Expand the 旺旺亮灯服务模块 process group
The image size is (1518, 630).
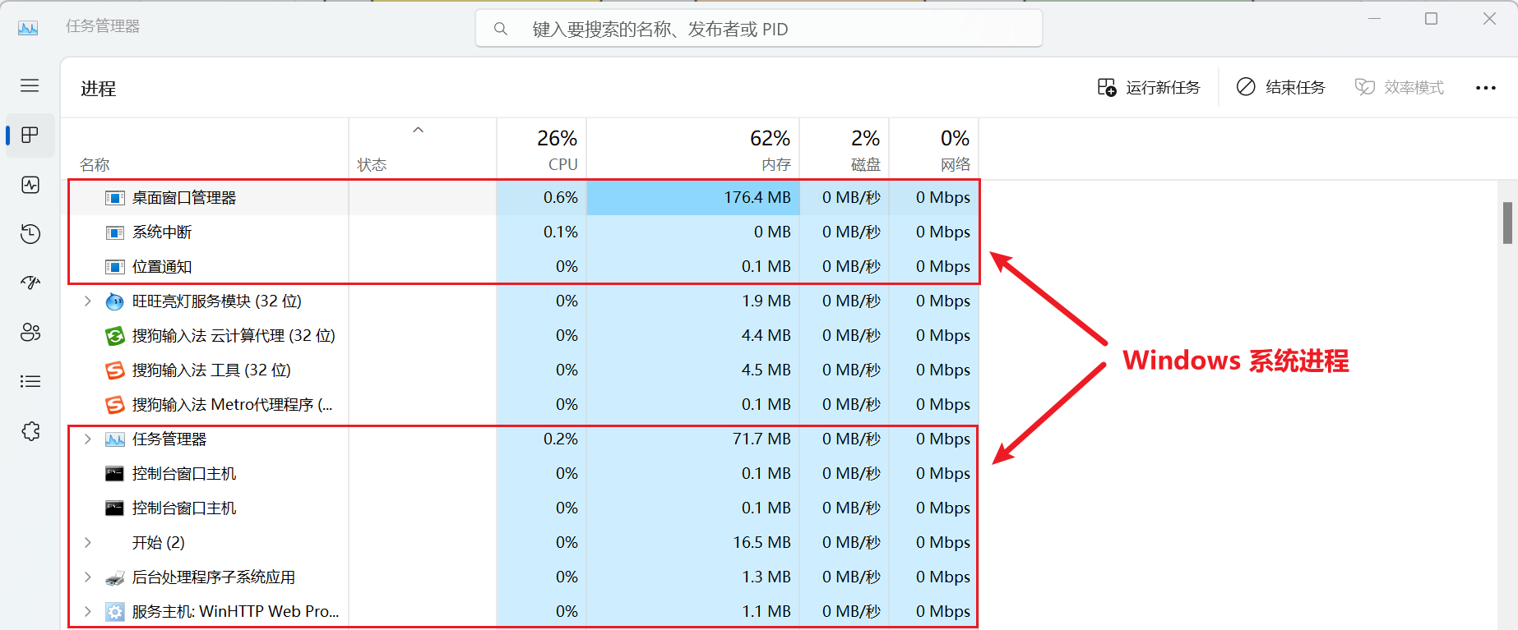[x=88, y=301]
